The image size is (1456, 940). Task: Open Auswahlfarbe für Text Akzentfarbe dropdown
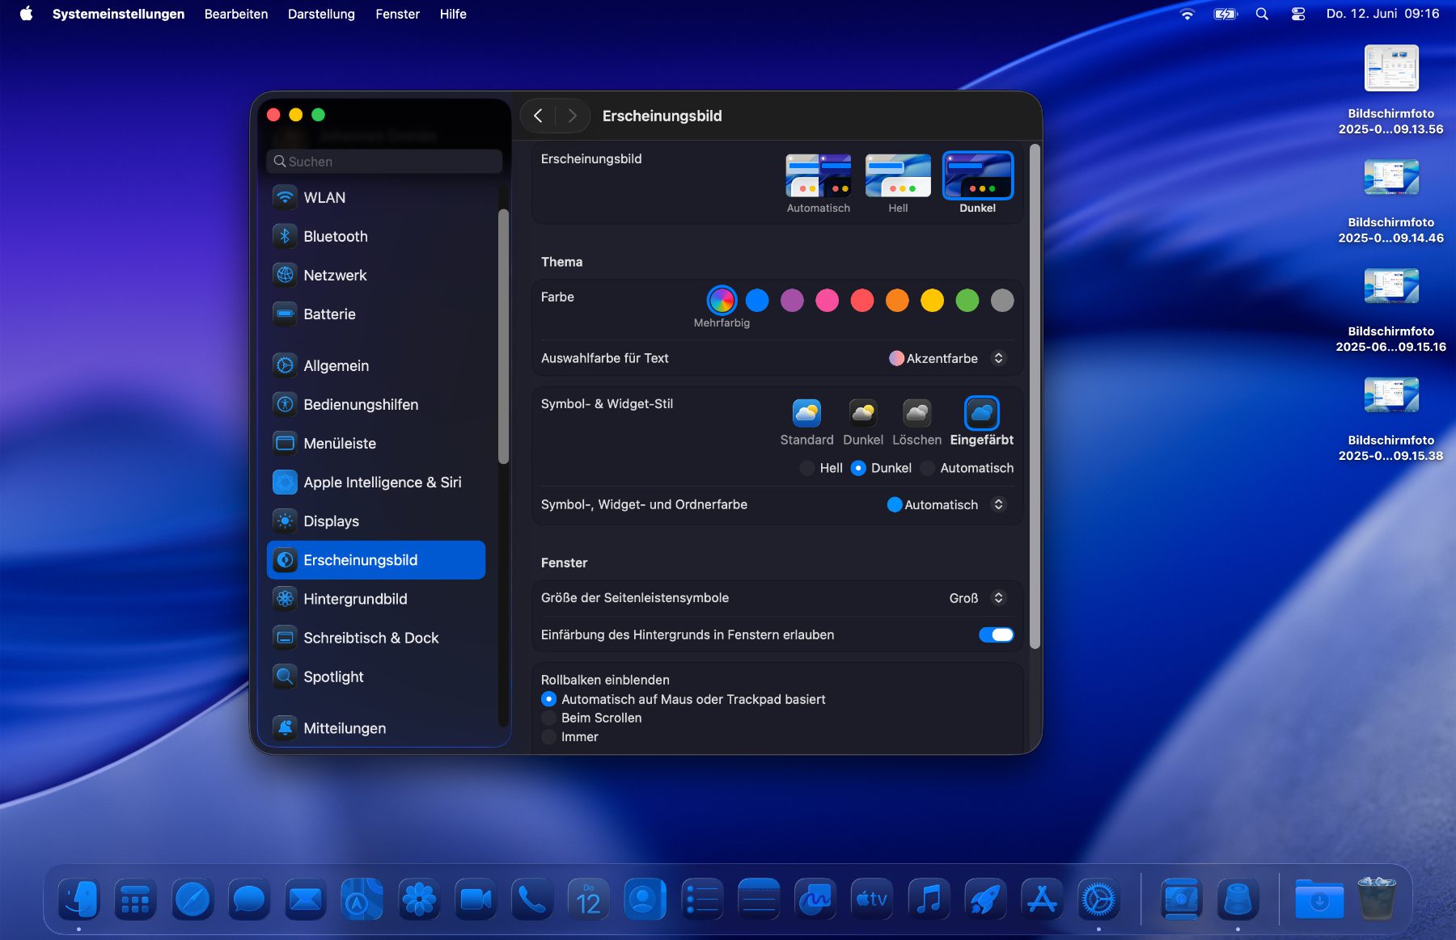click(946, 358)
